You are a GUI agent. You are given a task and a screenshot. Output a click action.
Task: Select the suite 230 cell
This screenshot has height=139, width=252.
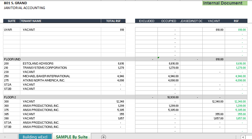[12, 72]
